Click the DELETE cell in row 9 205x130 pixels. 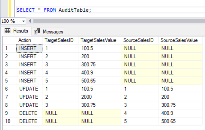pyautogui.click(x=28, y=113)
